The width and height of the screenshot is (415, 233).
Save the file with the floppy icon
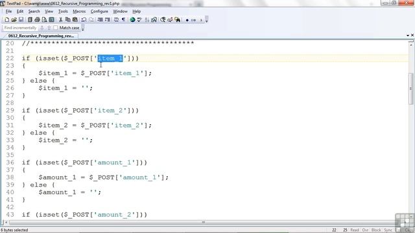pos(21,20)
